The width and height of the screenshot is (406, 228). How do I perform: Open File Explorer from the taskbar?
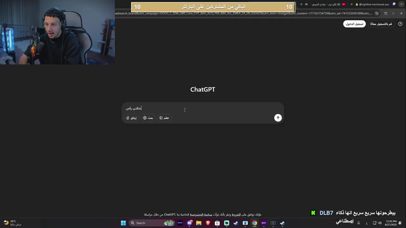(x=199, y=223)
